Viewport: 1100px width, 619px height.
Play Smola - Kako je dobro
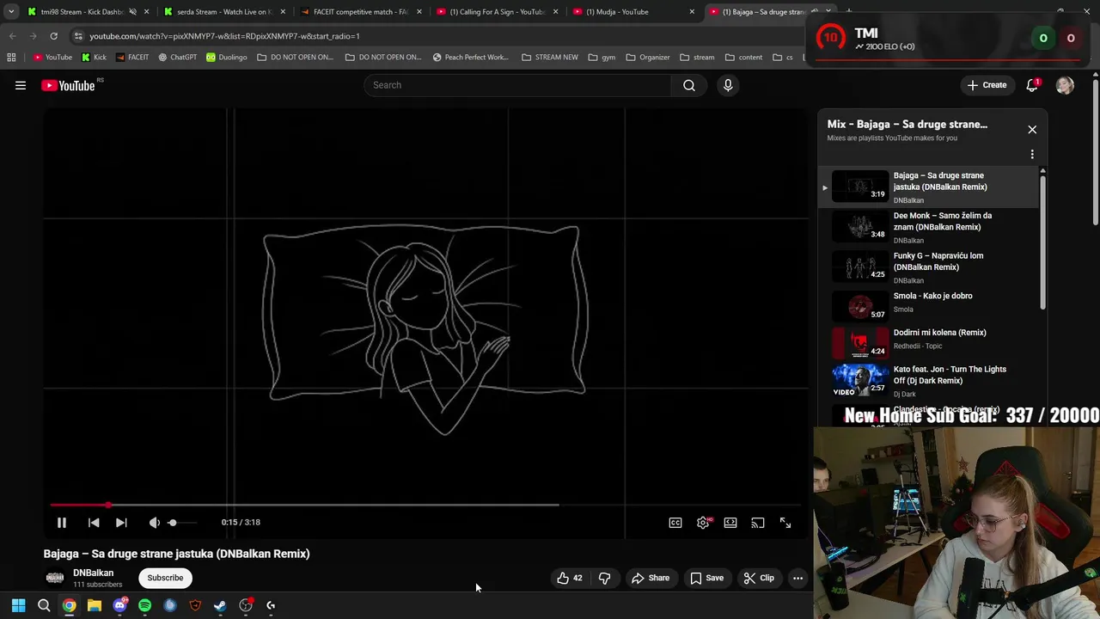click(x=929, y=306)
